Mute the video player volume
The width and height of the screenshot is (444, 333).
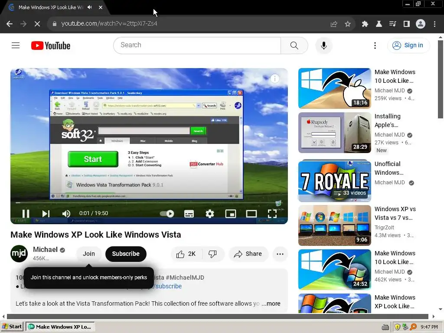tap(66, 213)
